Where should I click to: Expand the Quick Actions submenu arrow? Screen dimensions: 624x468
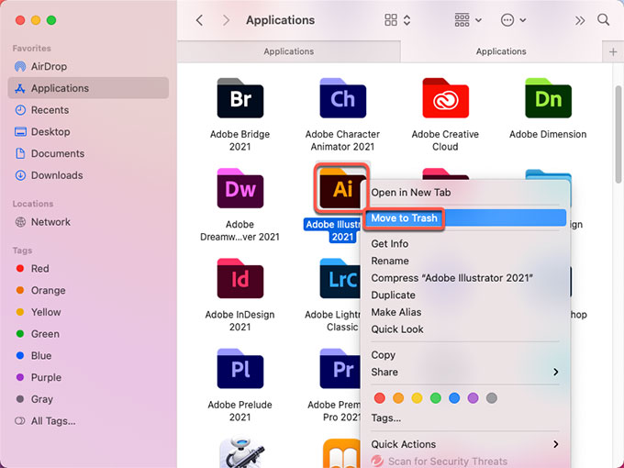click(555, 444)
